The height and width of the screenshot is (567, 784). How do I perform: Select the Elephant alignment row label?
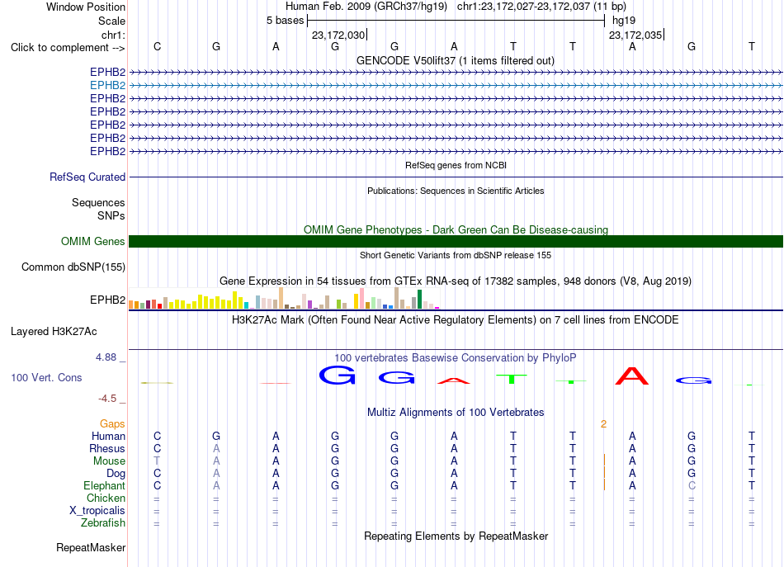pyautogui.click(x=105, y=485)
